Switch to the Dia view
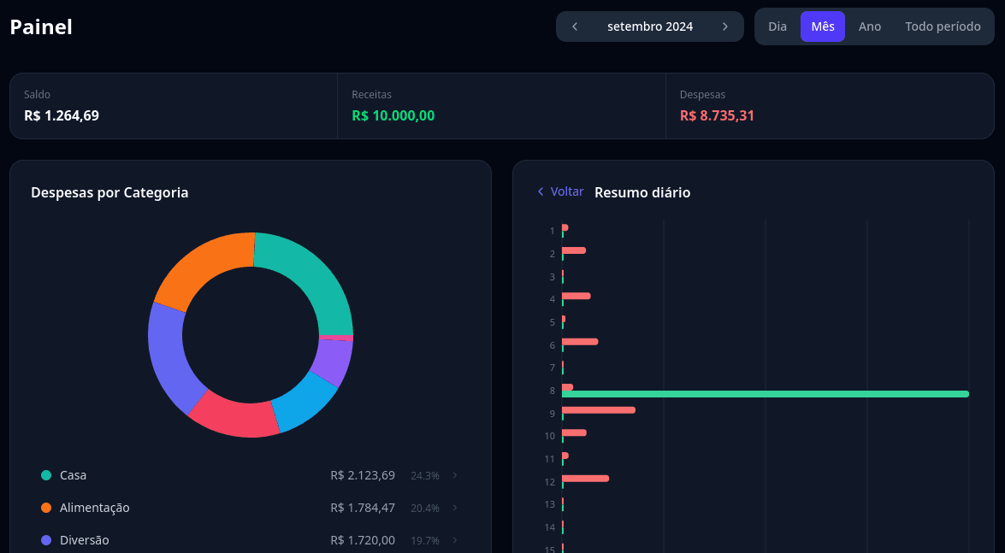Screen dimensions: 1005x553 [777, 26]
